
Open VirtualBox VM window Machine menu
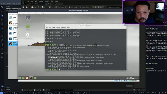tap(24, 13)
